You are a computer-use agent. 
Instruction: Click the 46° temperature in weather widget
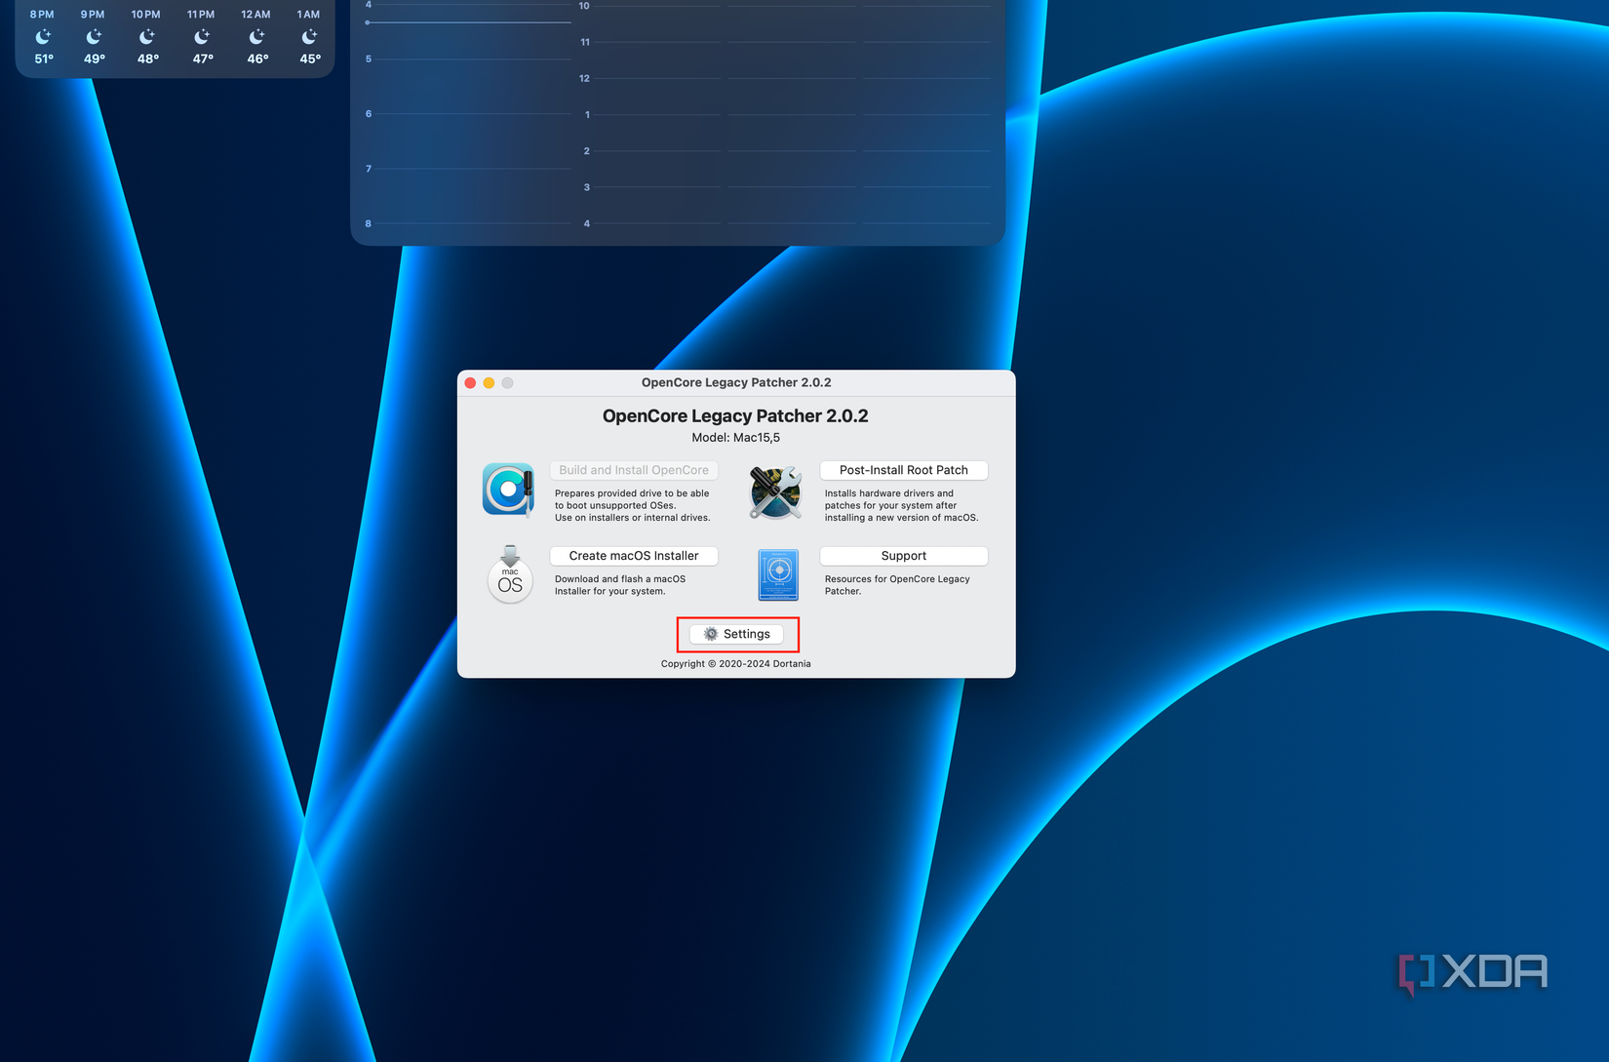(257, 59)
